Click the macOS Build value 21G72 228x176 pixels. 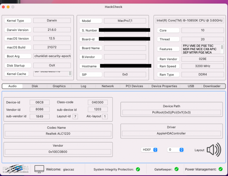coord(52,47)
